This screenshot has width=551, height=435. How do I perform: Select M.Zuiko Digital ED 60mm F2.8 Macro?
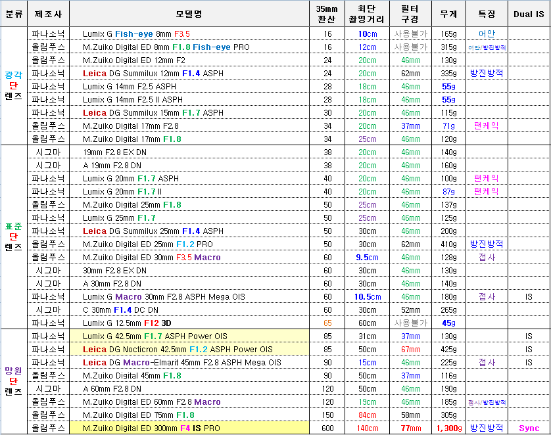[x=189, y=402]
